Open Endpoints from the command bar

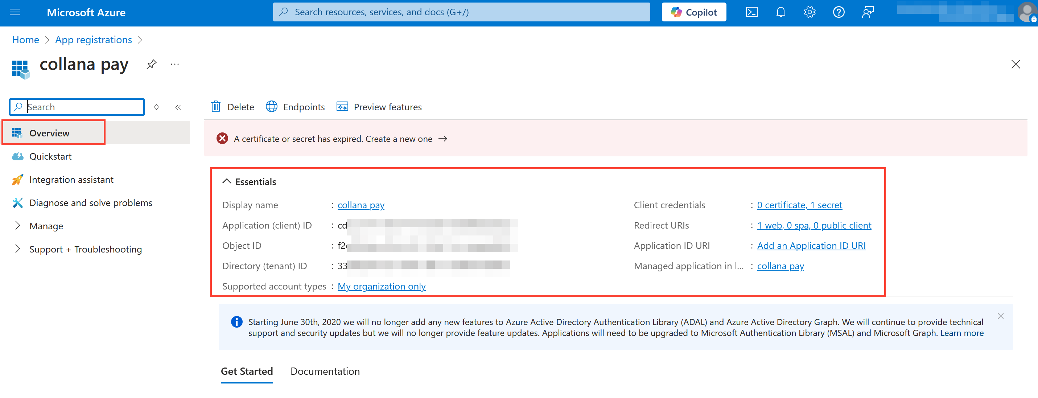(x=295, y=107)
